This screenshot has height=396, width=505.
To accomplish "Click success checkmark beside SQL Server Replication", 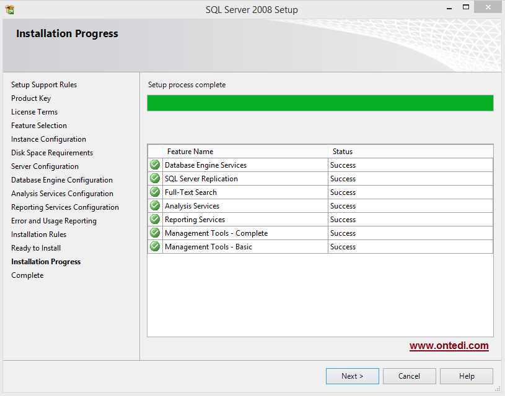I will [x=155, y=178].
